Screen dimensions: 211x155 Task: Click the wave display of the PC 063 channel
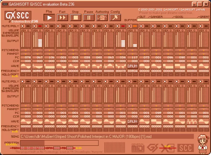pyautogui.click(x=109, y=66)
